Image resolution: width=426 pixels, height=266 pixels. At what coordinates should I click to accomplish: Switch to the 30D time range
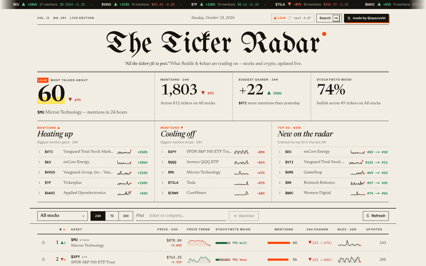(126, 216)
